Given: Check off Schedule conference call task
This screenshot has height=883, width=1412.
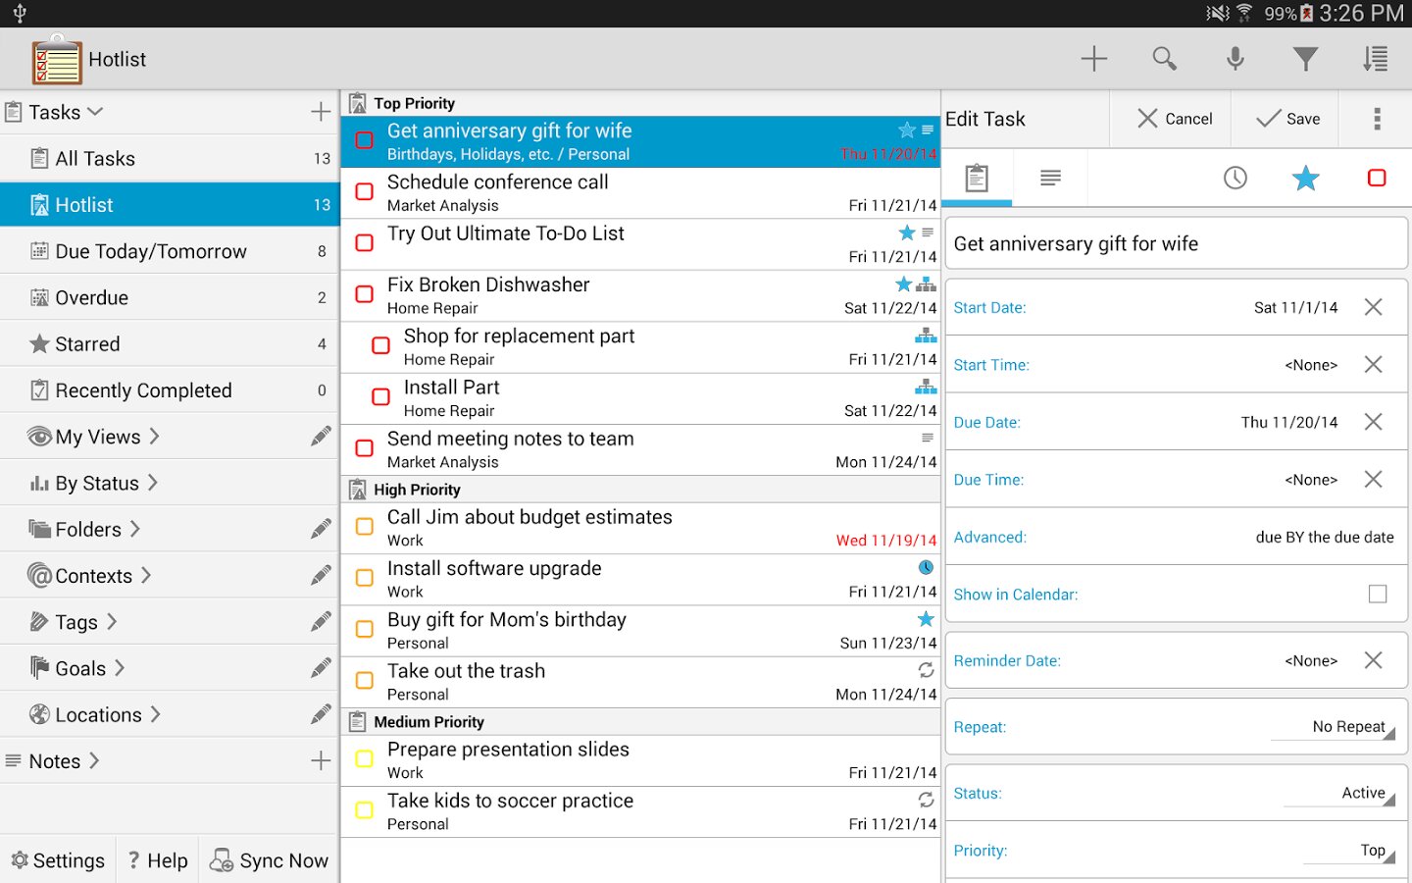Looking at the screenshot, I should click(365, 192).
